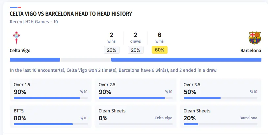Click the Over 2.5 progress bar

[x=136, y=98]
